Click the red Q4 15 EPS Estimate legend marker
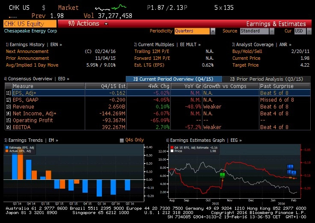Viewport: 315px width, 223px height. 172,147
